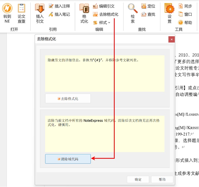199x187 pixels.
Task: Click the 查找 group label below ribbon
Action: pos(142,29)
